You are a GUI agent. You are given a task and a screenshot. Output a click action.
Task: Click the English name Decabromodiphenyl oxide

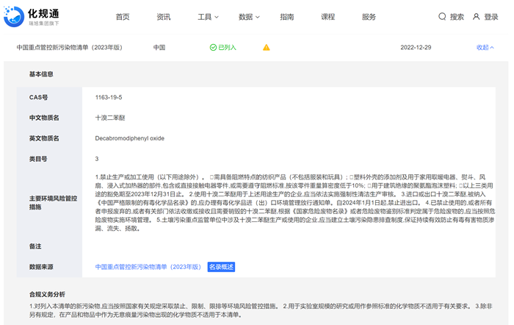(129, 137)
